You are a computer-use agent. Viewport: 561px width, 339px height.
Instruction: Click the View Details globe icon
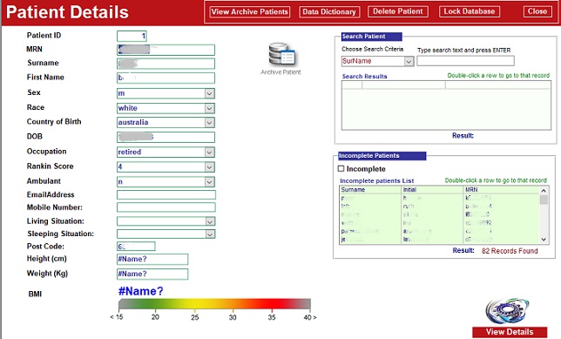(507, 310)
